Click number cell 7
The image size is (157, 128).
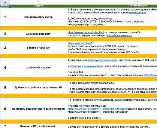coord(5,126)
